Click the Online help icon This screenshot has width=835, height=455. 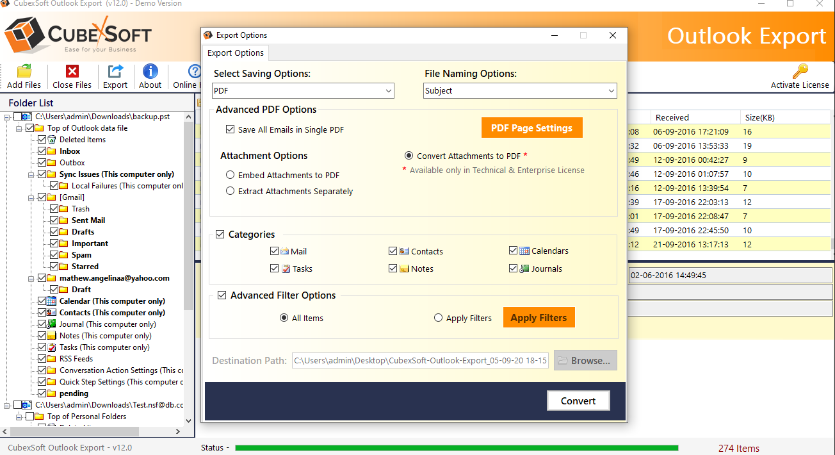194,72
